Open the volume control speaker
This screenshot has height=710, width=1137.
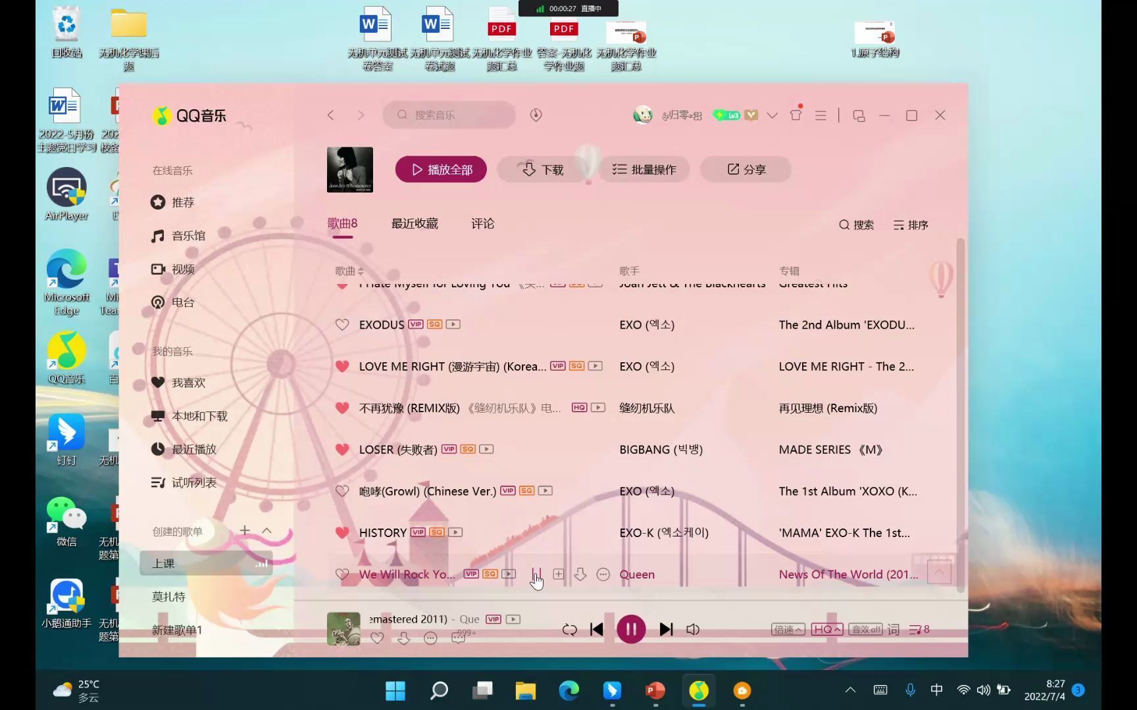[x=693, y=630]
